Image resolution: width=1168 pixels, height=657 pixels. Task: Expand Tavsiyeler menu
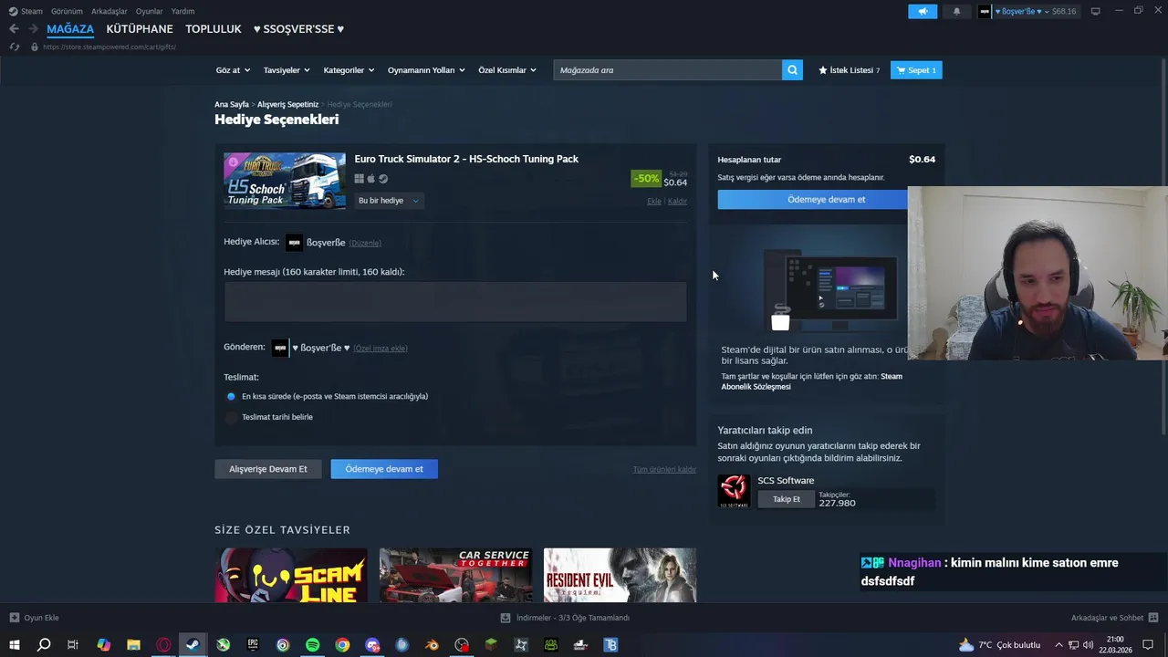coord(287,70)
